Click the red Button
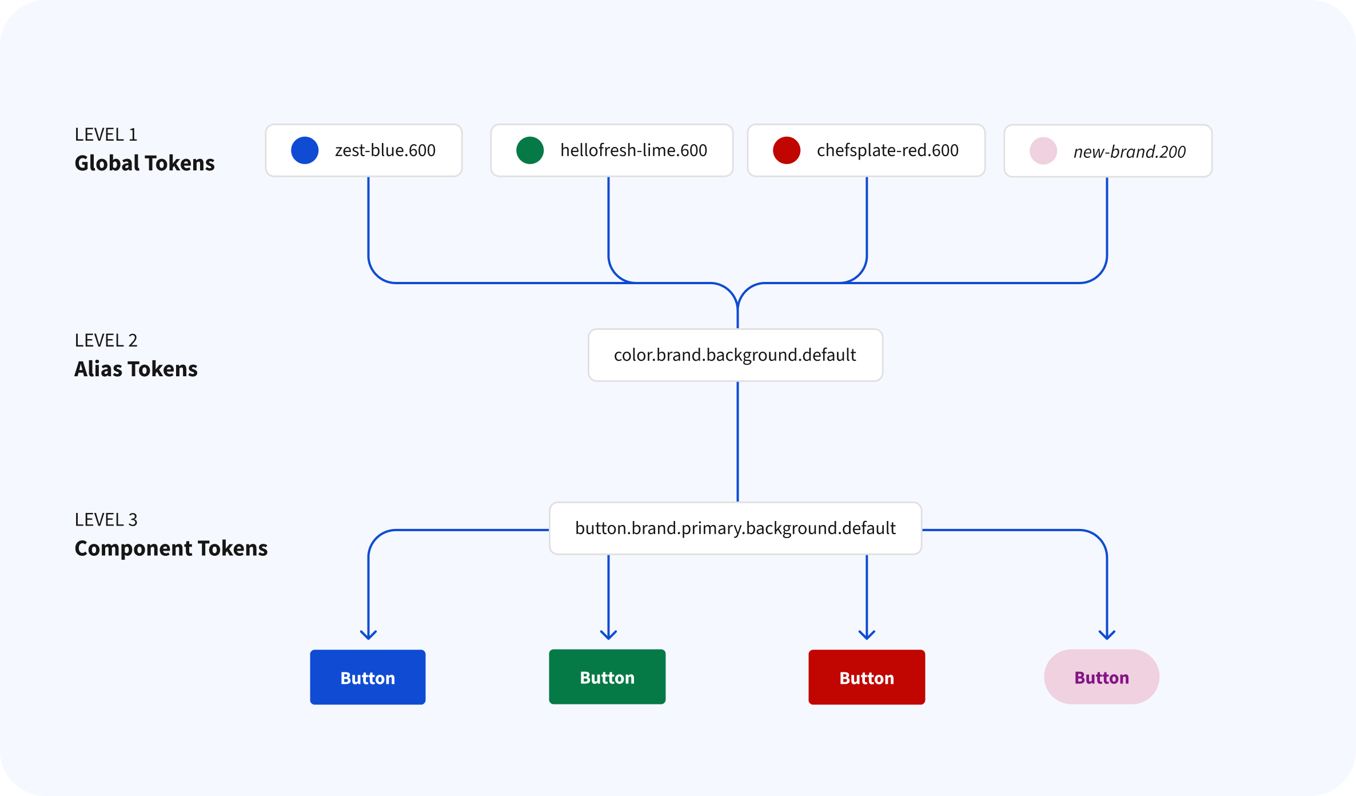Image resolution: width=1356 pixels, height=796 pixels. [x=867, y=677]
